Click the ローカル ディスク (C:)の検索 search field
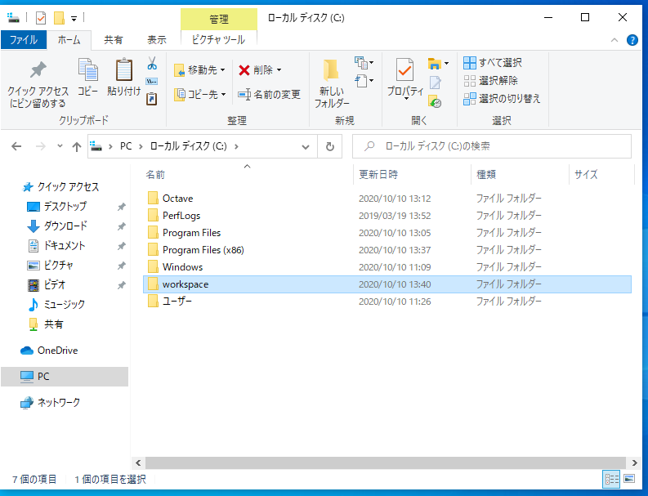 coord(492,146)
